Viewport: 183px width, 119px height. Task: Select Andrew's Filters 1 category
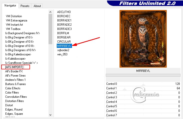[15, 80]
